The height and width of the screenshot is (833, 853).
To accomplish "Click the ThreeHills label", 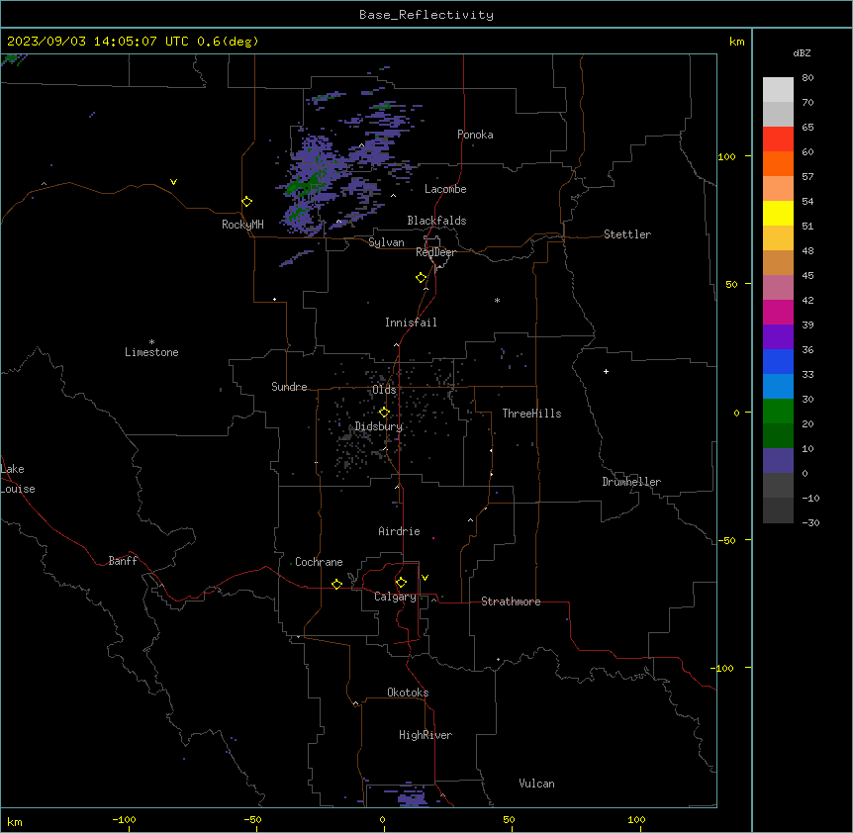I will tap(531, 414).
